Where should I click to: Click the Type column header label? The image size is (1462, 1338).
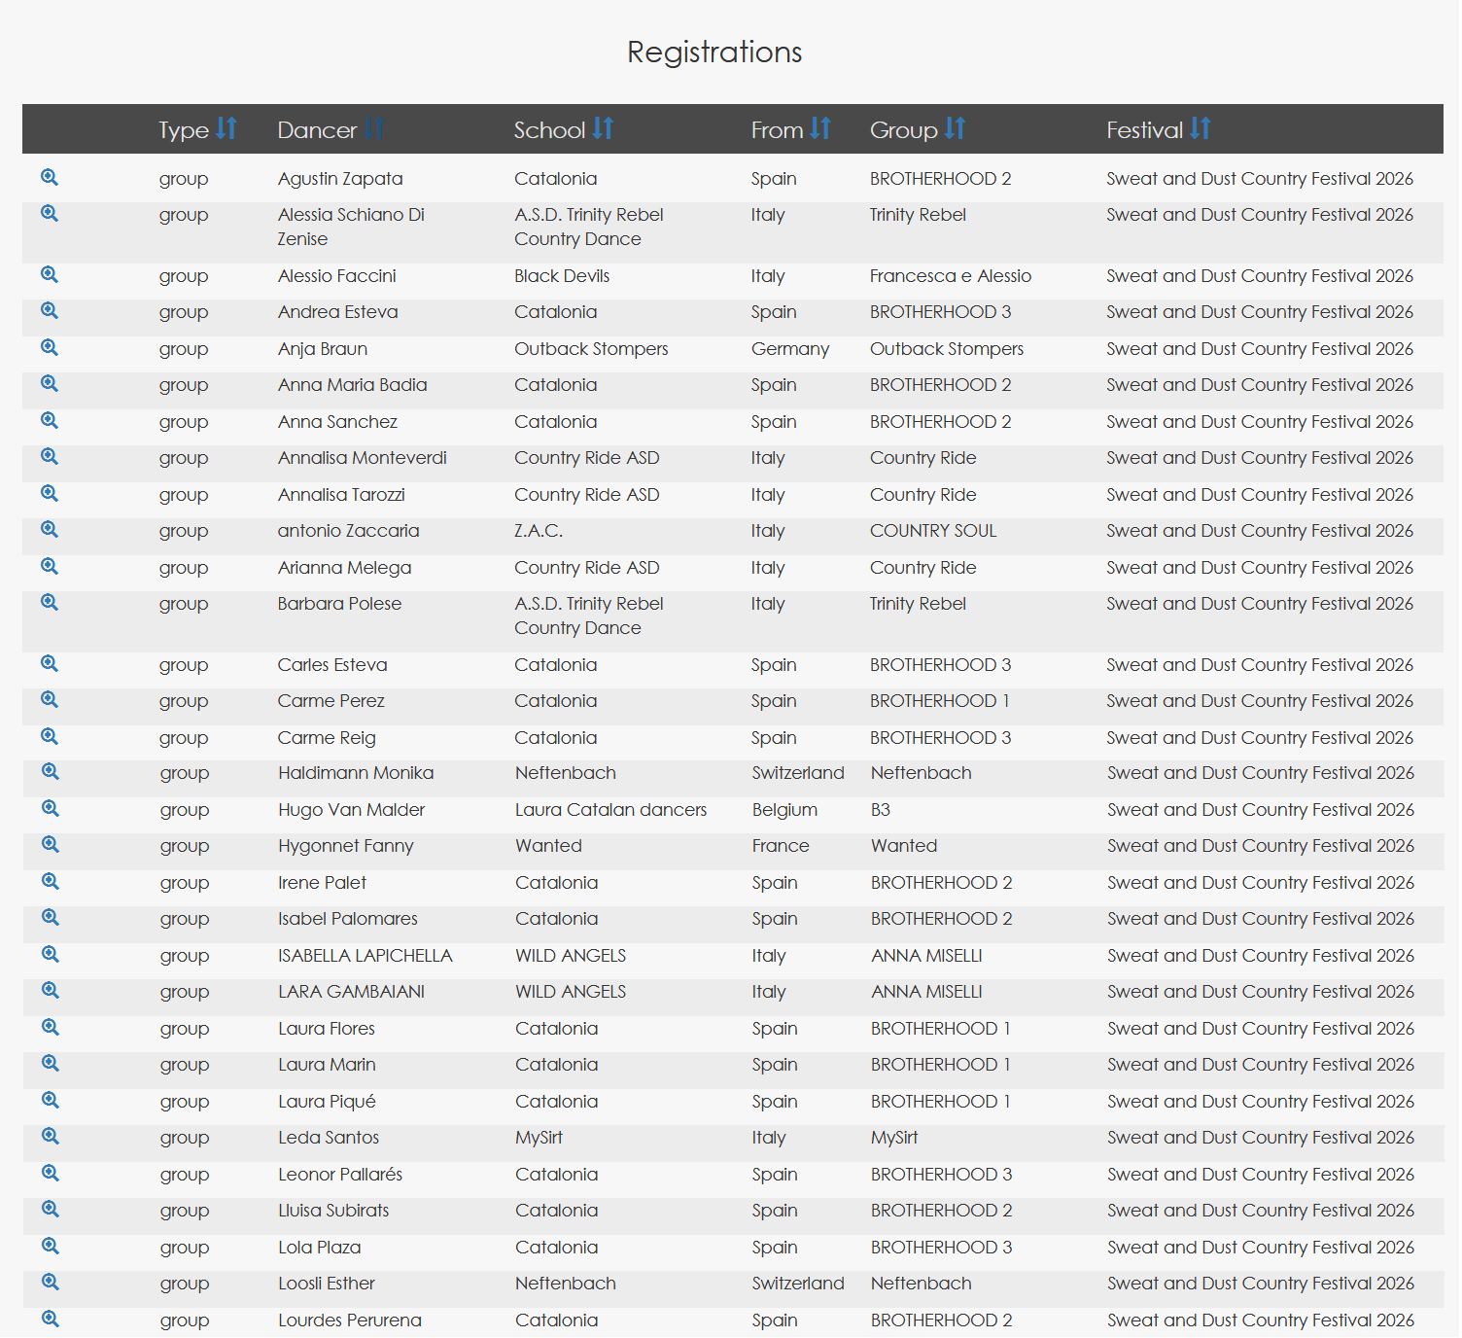(184, 130)
